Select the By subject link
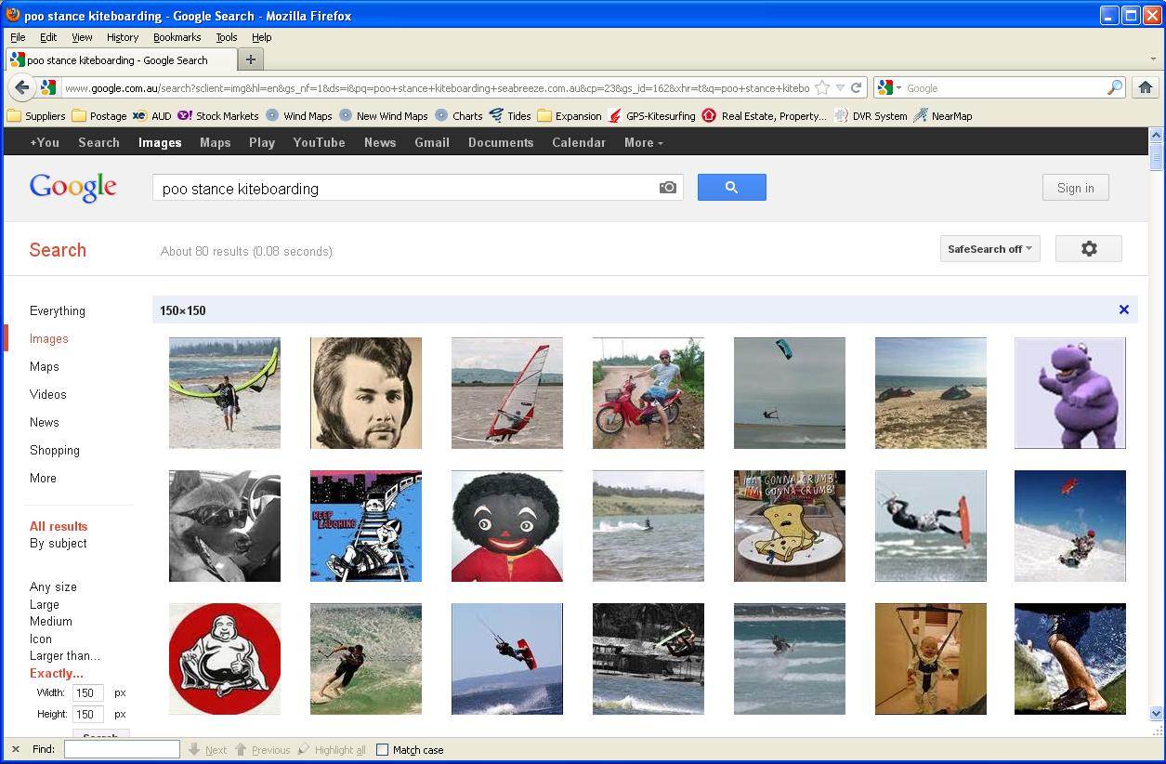The width and height of the screenshot is (1166, 764). coord(58,543)
